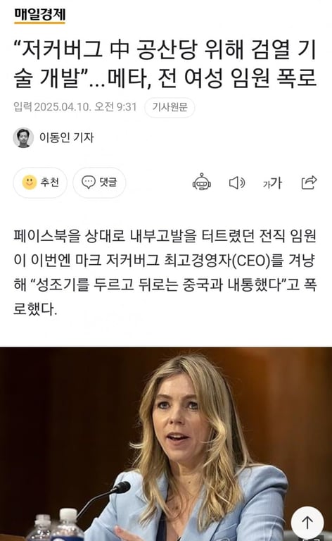Tap the speech bubble comment icon
Image resolution: width=332 pixels, height=541 pixels.
pos(88,182)
